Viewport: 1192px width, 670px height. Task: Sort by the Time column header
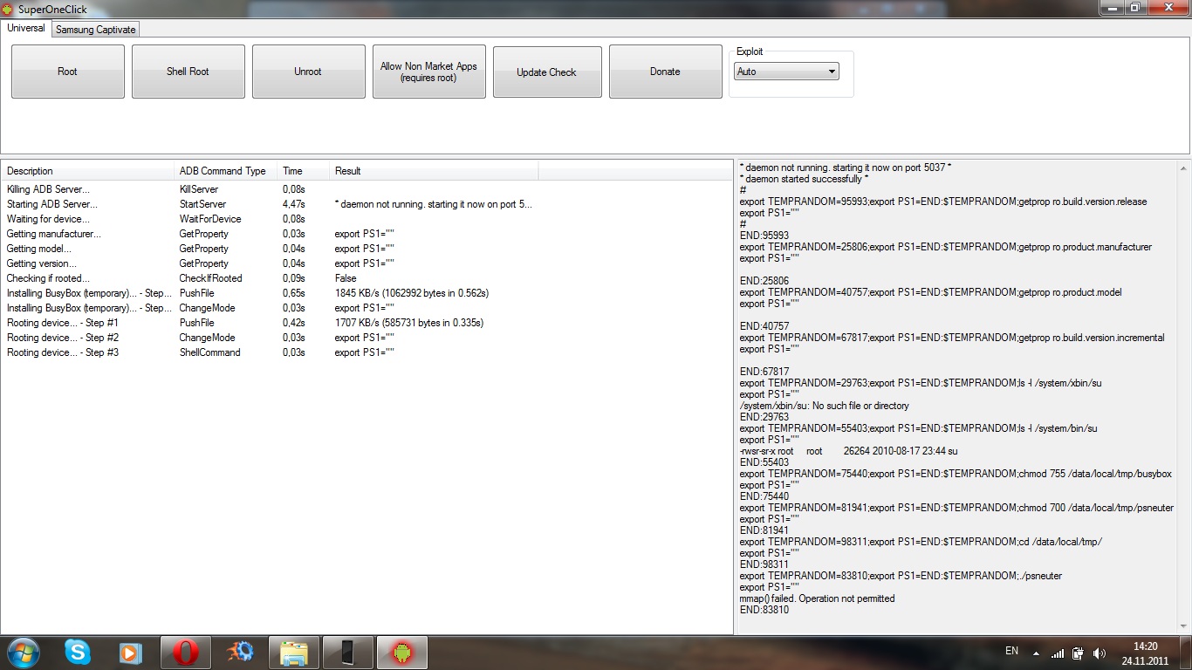[x=303, y=171]
